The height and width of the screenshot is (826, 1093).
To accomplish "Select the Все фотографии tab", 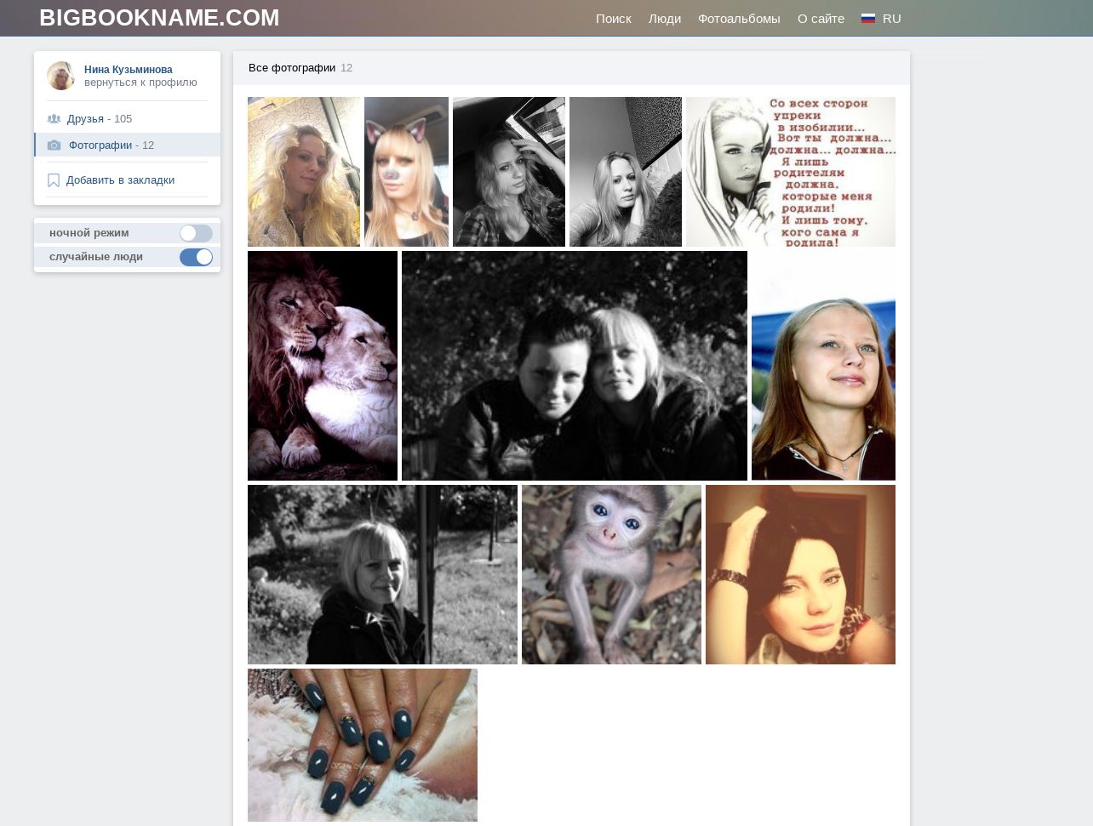I will tap(292, 68).
